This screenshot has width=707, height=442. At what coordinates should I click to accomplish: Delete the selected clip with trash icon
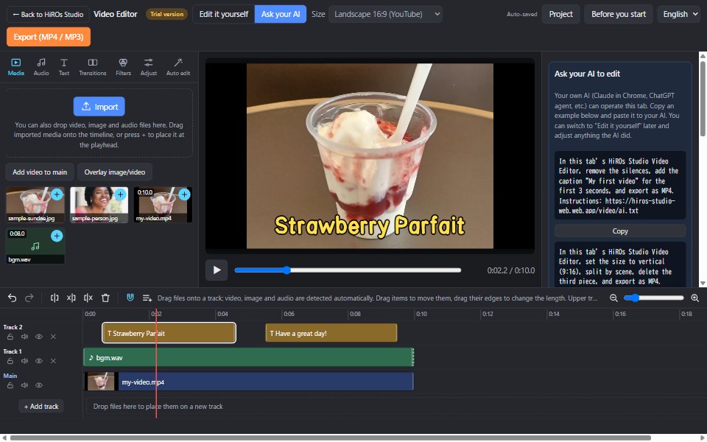105,298
